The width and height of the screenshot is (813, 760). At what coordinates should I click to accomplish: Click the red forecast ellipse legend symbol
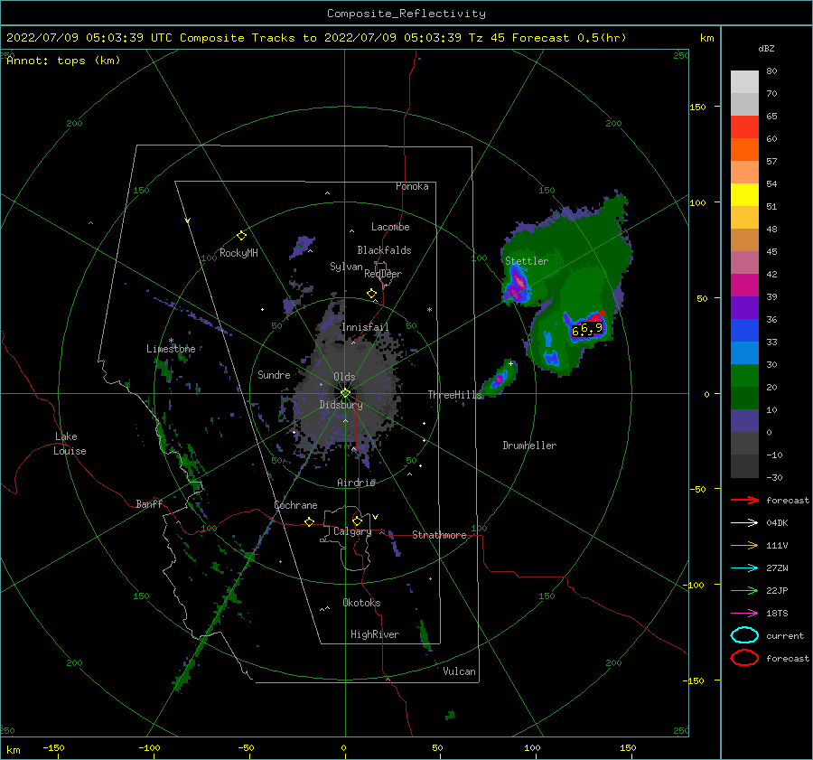tap(744, 658)
